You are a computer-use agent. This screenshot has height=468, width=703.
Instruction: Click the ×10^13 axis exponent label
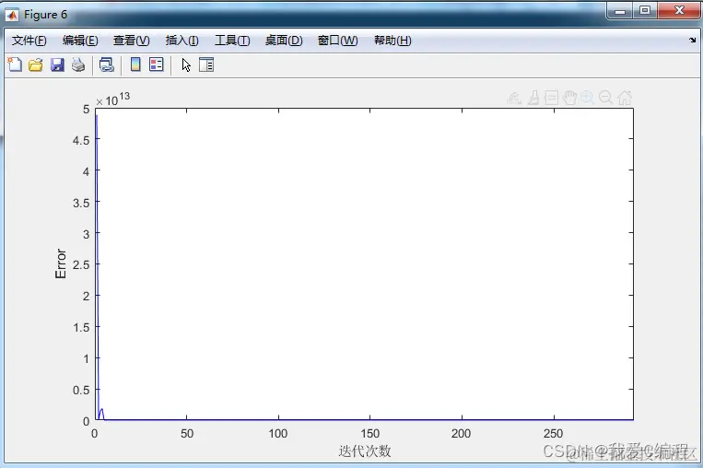click(113, 99)
